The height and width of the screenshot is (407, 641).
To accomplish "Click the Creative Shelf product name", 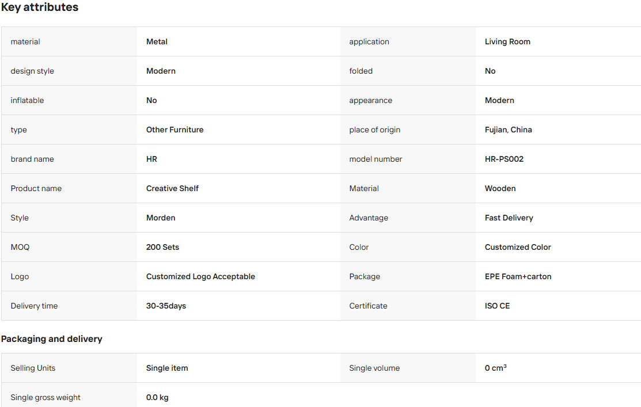I will (173, 188).
